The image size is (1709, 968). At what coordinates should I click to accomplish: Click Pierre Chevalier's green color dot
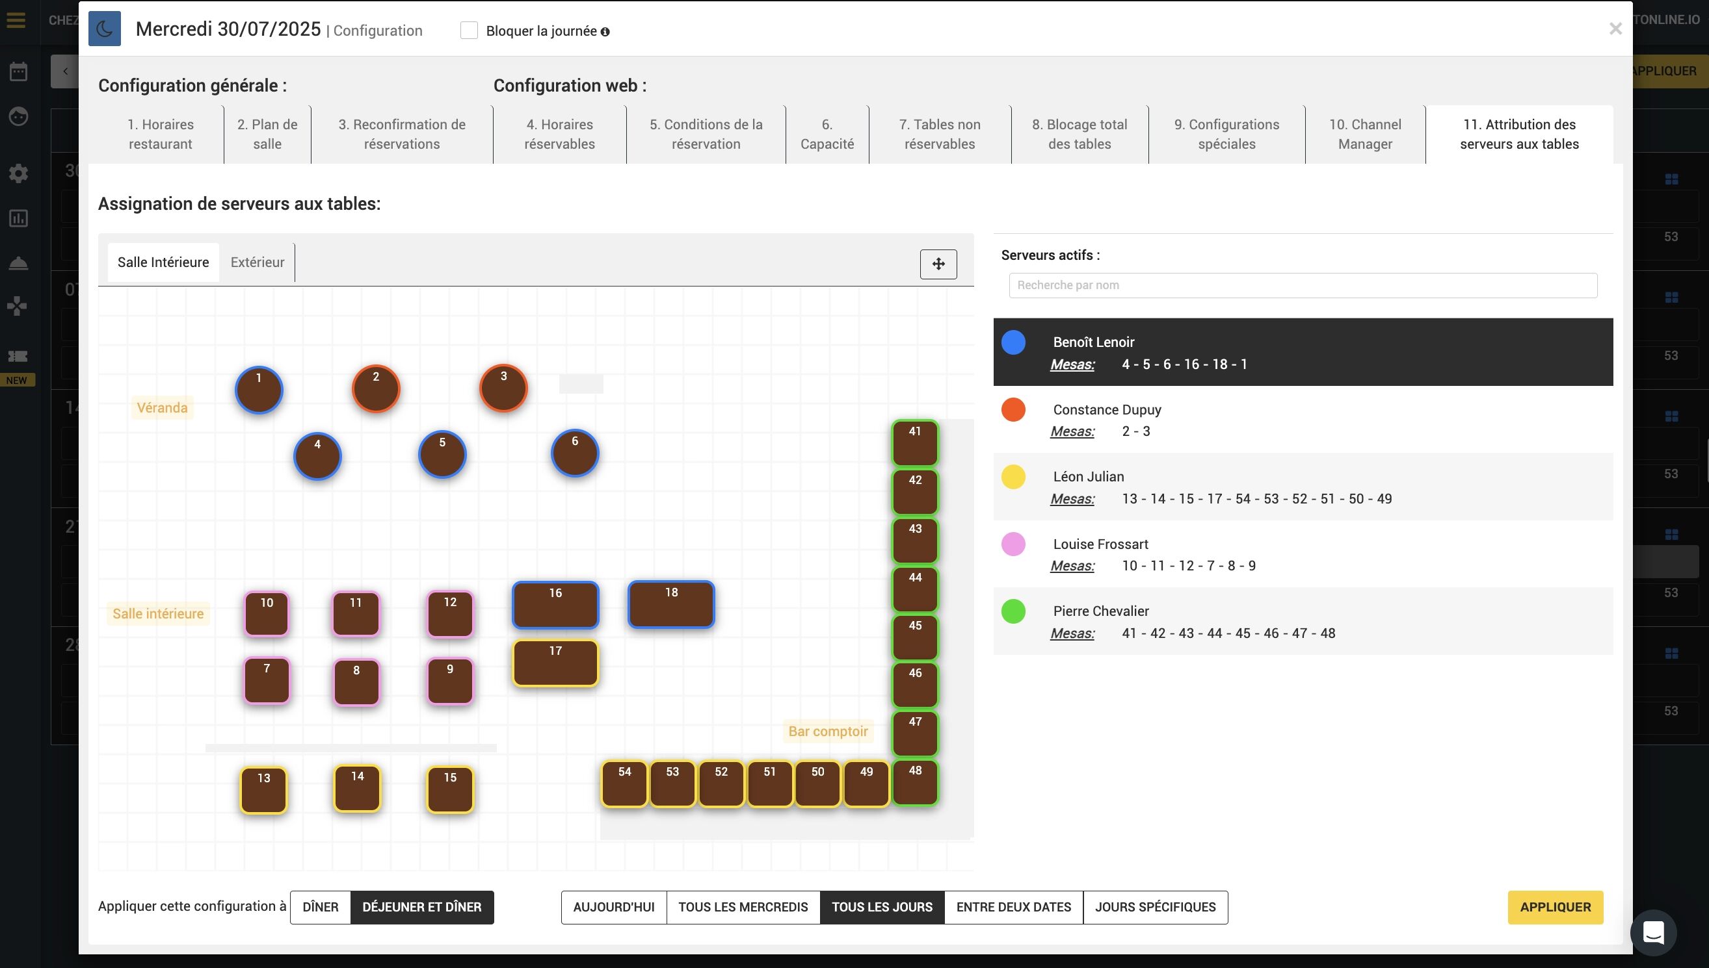pyautogui.click(x=1013, y=611)
